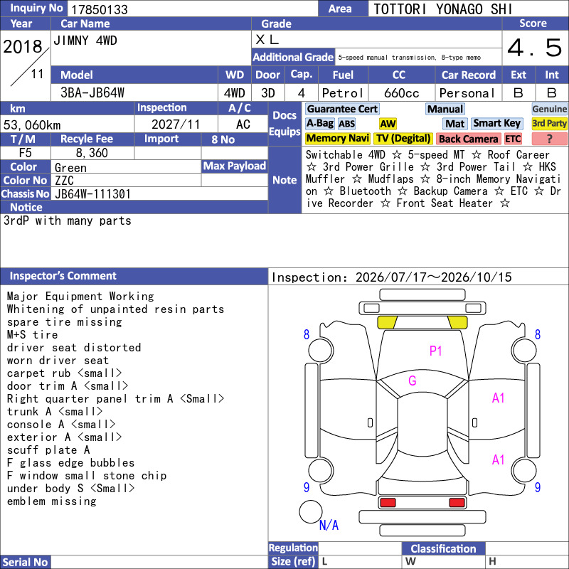
Task: Select the A-Bag equipment badge
Action: click(319, 123)
